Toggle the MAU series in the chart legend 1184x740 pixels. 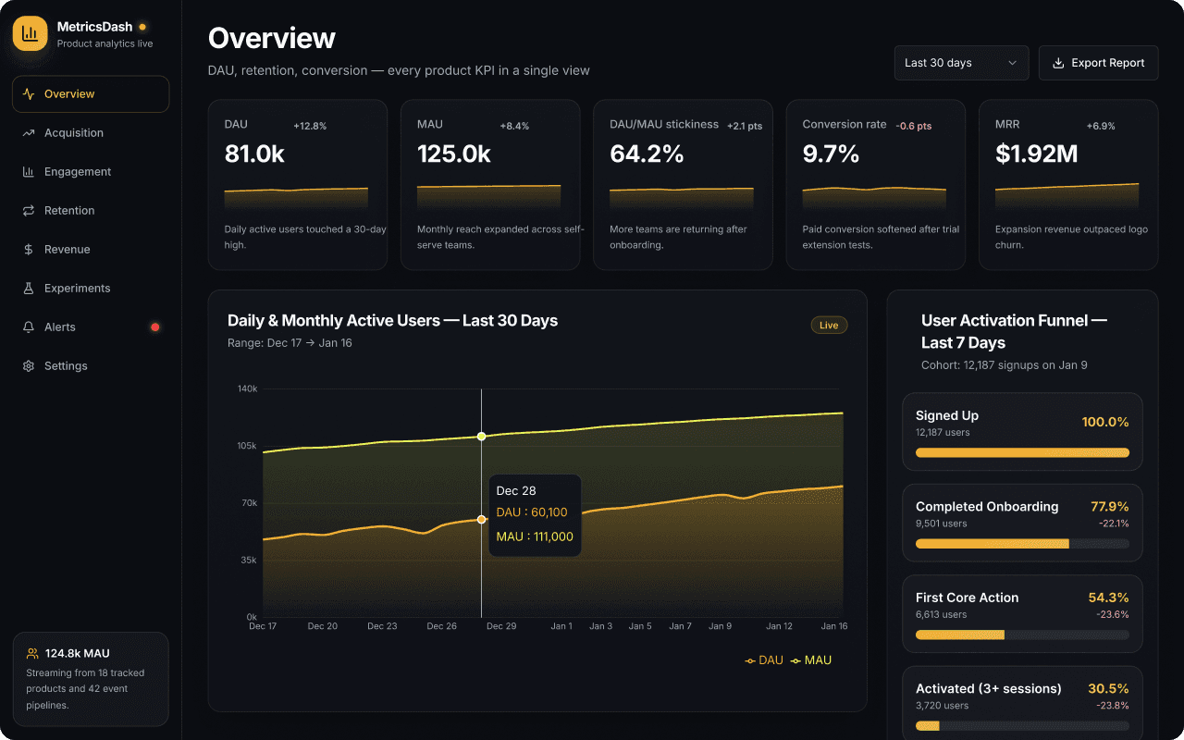coord(811,660)
